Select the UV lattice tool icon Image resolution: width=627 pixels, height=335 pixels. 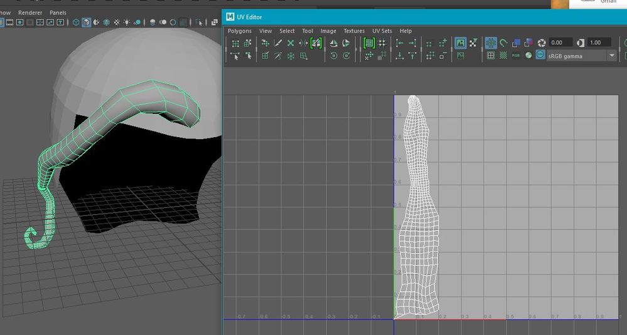[x=235, y=43]
